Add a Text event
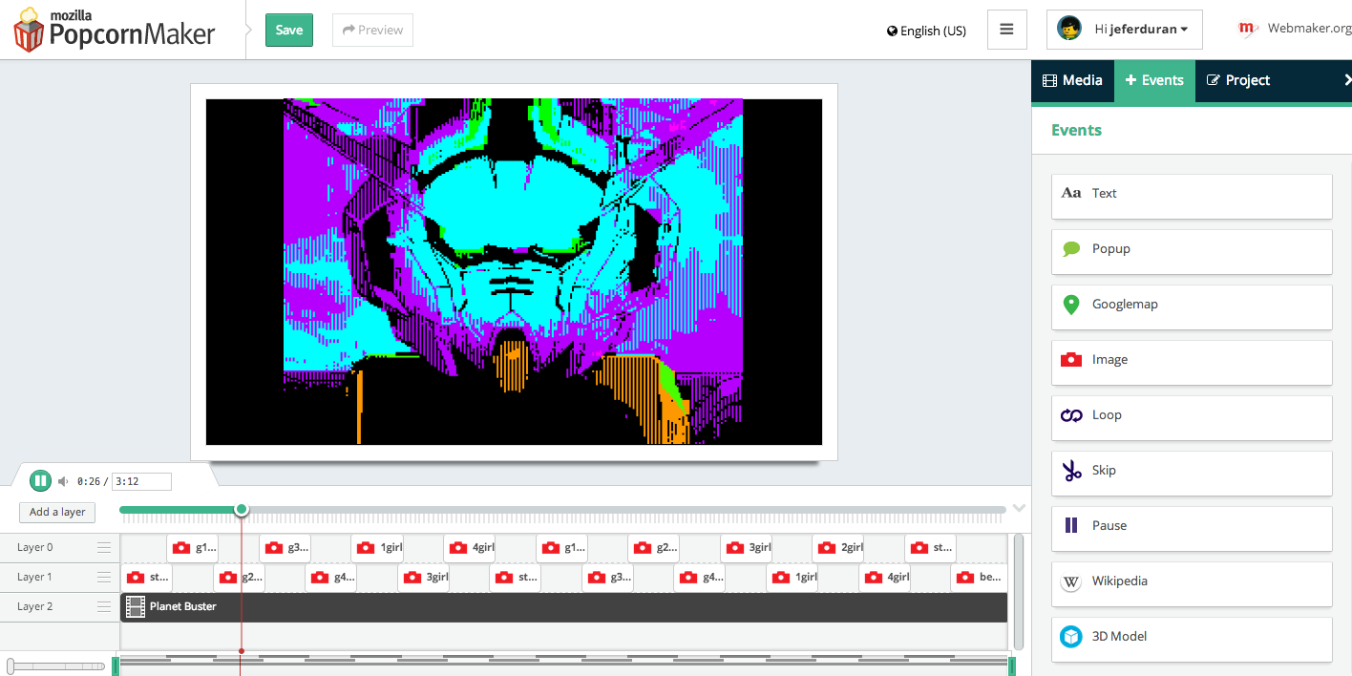Image resolution: width=1352 pixels, height=676 pixels. (1192, 196)
